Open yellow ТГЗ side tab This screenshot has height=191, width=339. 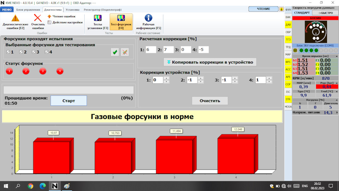click(x=288, y=40)
